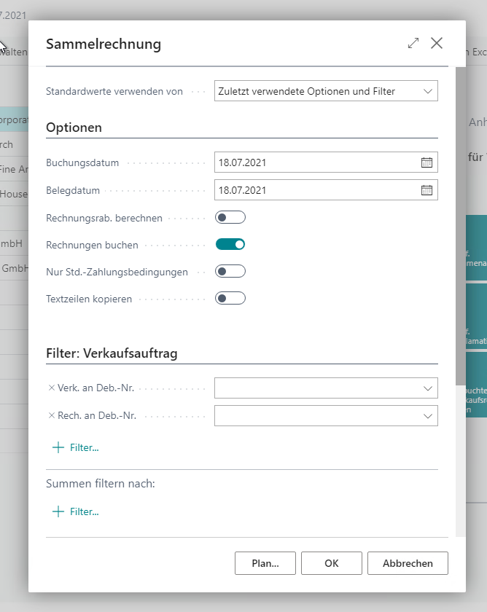Click the Belegdatum date field
This screenshot has width=487, height=612.
tap(326, 190)
